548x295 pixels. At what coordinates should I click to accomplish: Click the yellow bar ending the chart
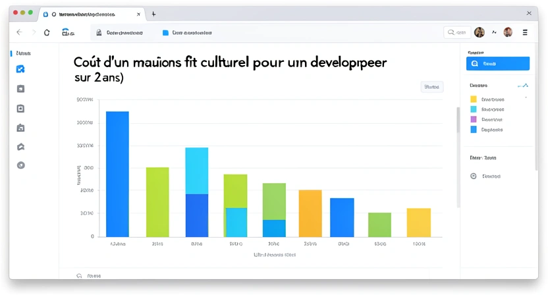tap(419, 223)
